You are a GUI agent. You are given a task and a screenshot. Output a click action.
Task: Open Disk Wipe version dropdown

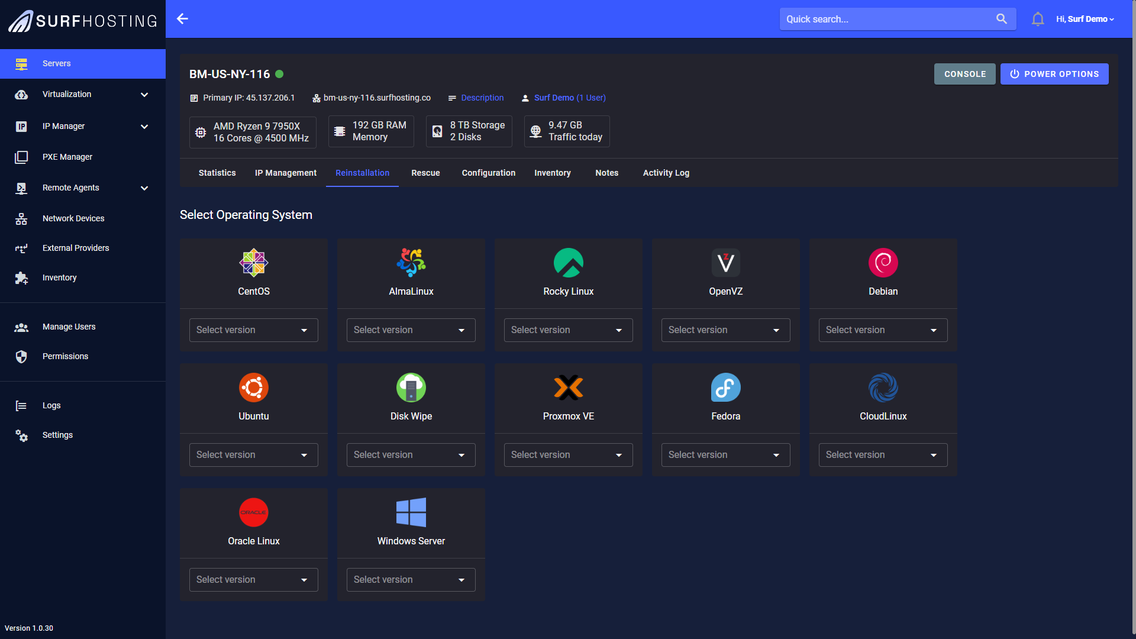411,455
